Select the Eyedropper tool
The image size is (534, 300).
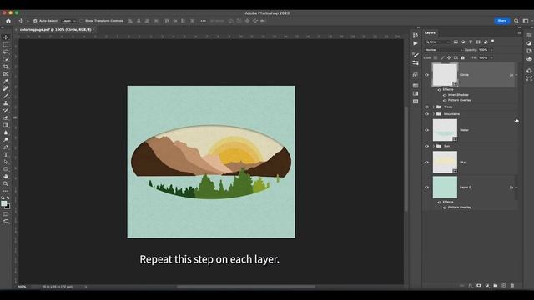(x=6, y=82)
